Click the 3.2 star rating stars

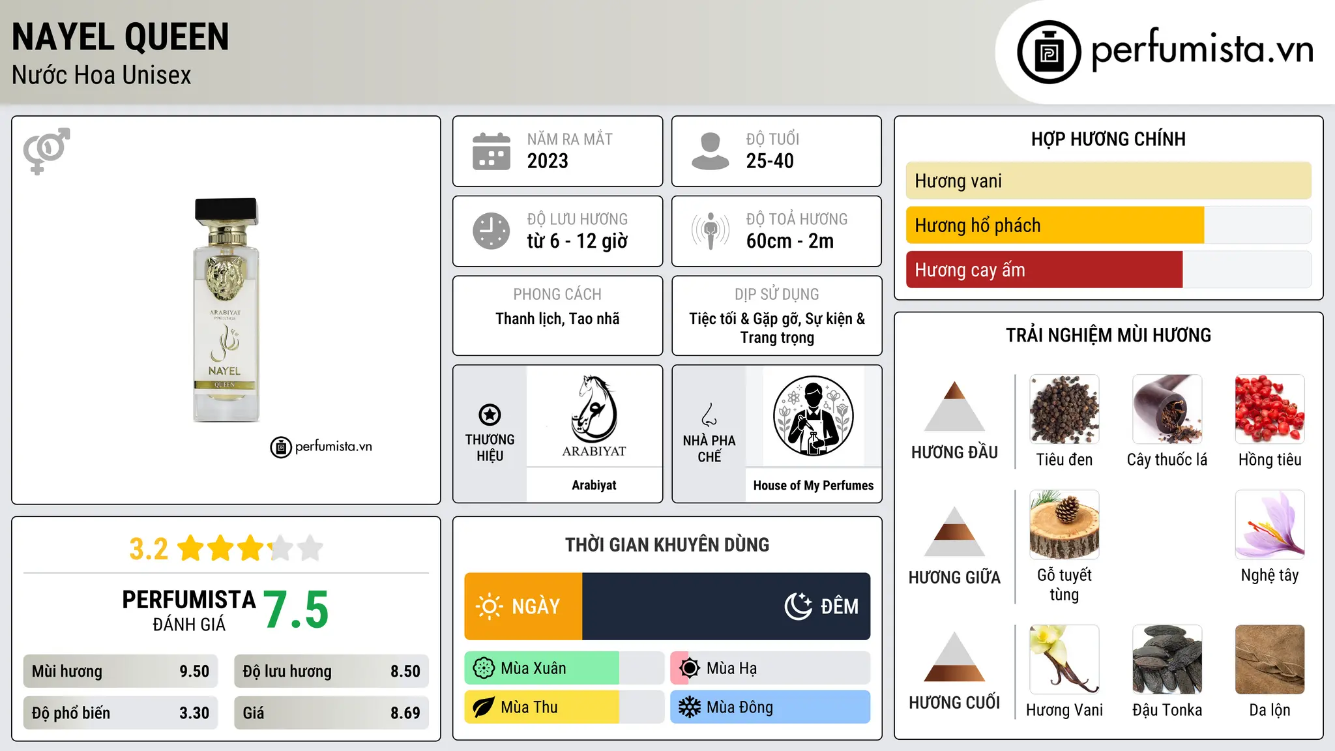[250, 548]
